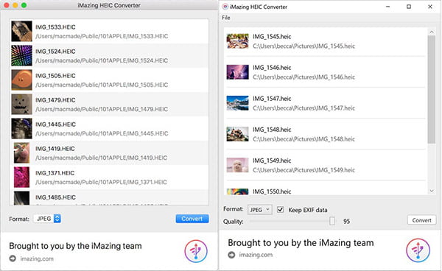442x271 pixels.
Task: Click the IMG_1547.heic file name
Action: click(x=272, y=99)
